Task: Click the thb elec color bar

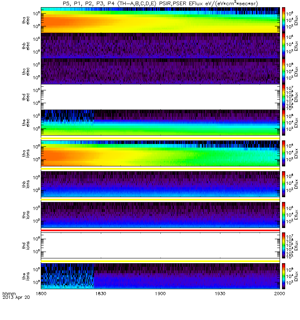Action: click(x=284, y=46)
